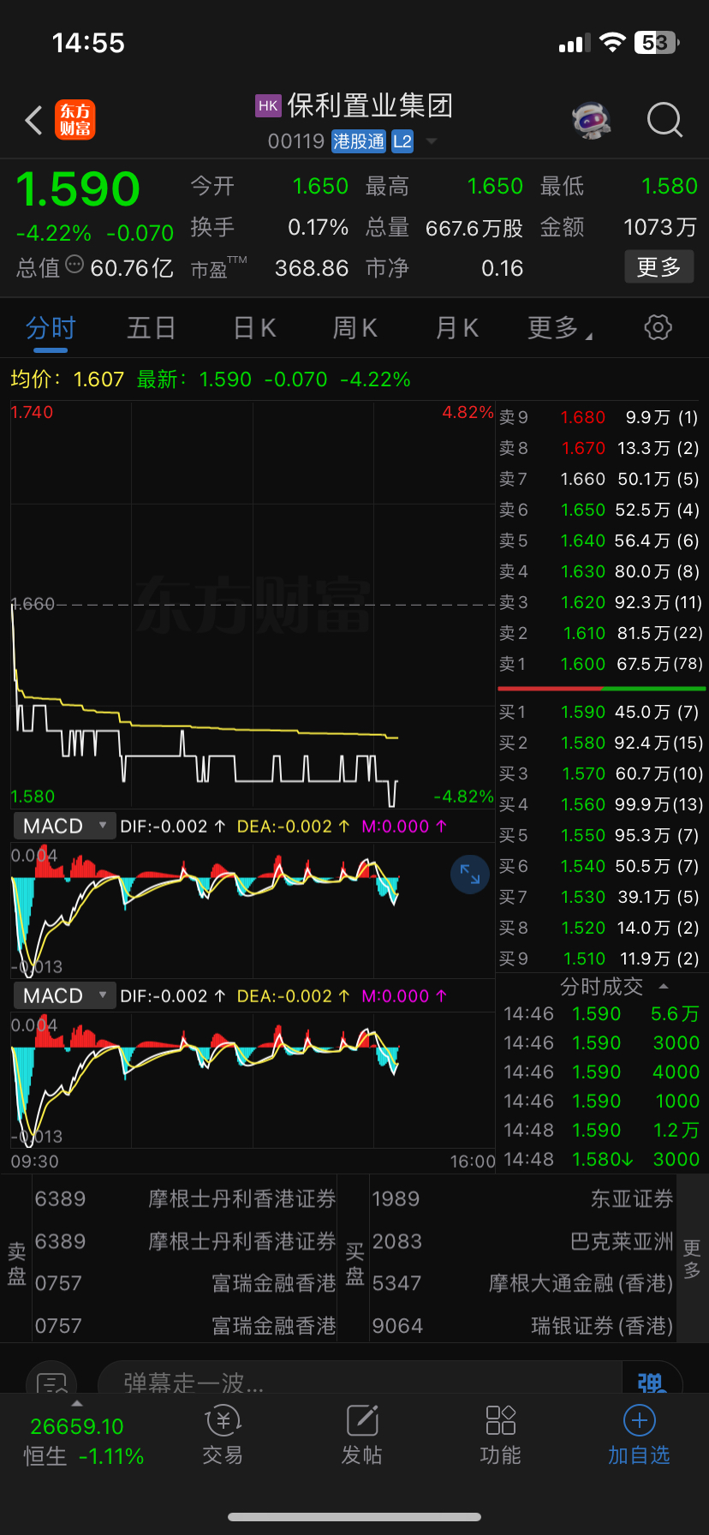Select ask row 卖7 at 1.660
Viewport: 709px width, 1535px height.
[600, 479]
